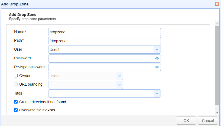Click the Password input field
This screenshot has width=221, height=126.
click(x=101, y=59)
